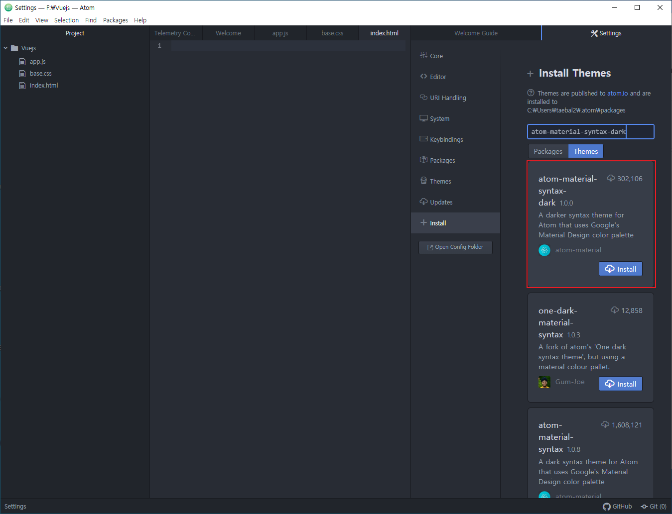
Task: Click app.js file icon in tree
Action: click(x=22, y=62)
